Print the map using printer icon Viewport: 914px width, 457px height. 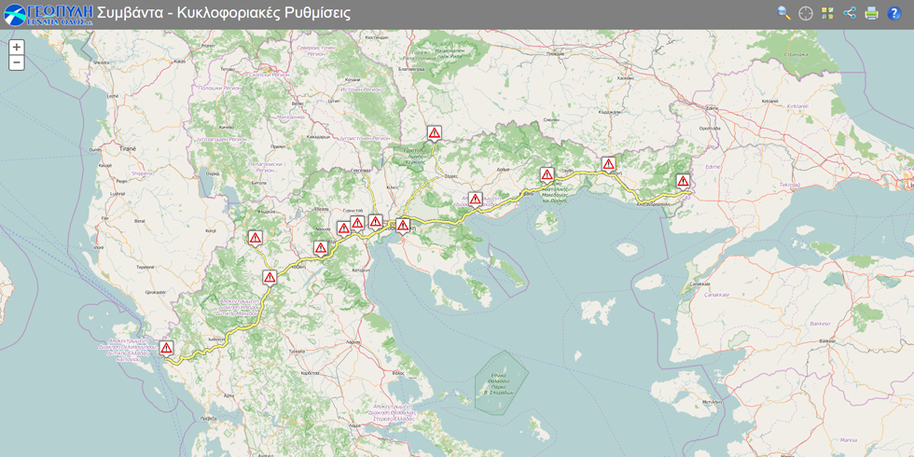(x=871, y=13)
